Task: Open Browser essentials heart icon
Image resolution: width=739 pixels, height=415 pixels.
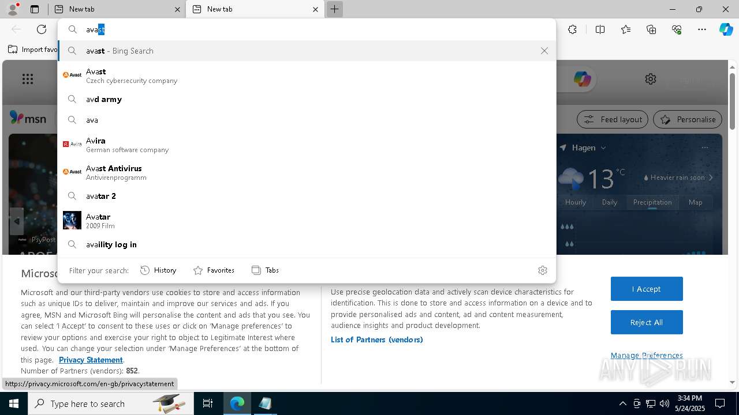Action: click(x=677, y=29)
